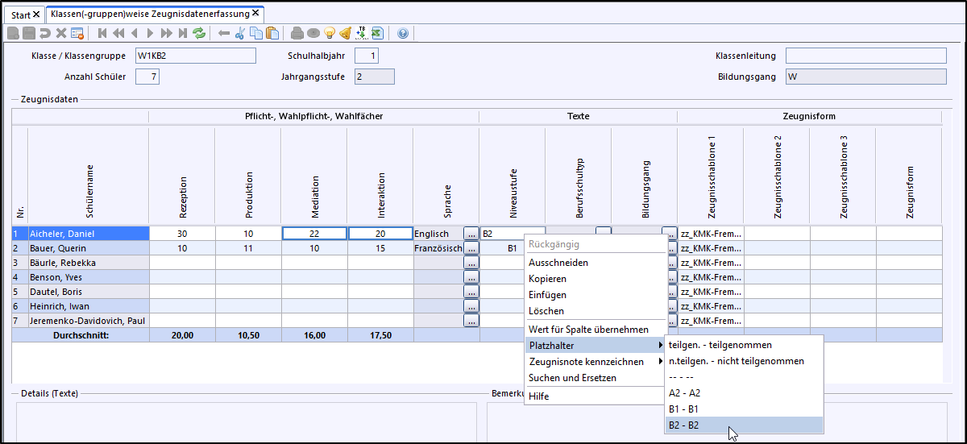Close the Klassen(-gruppen)weise Zeugnisdatenerfassung tab

(255, 14)
